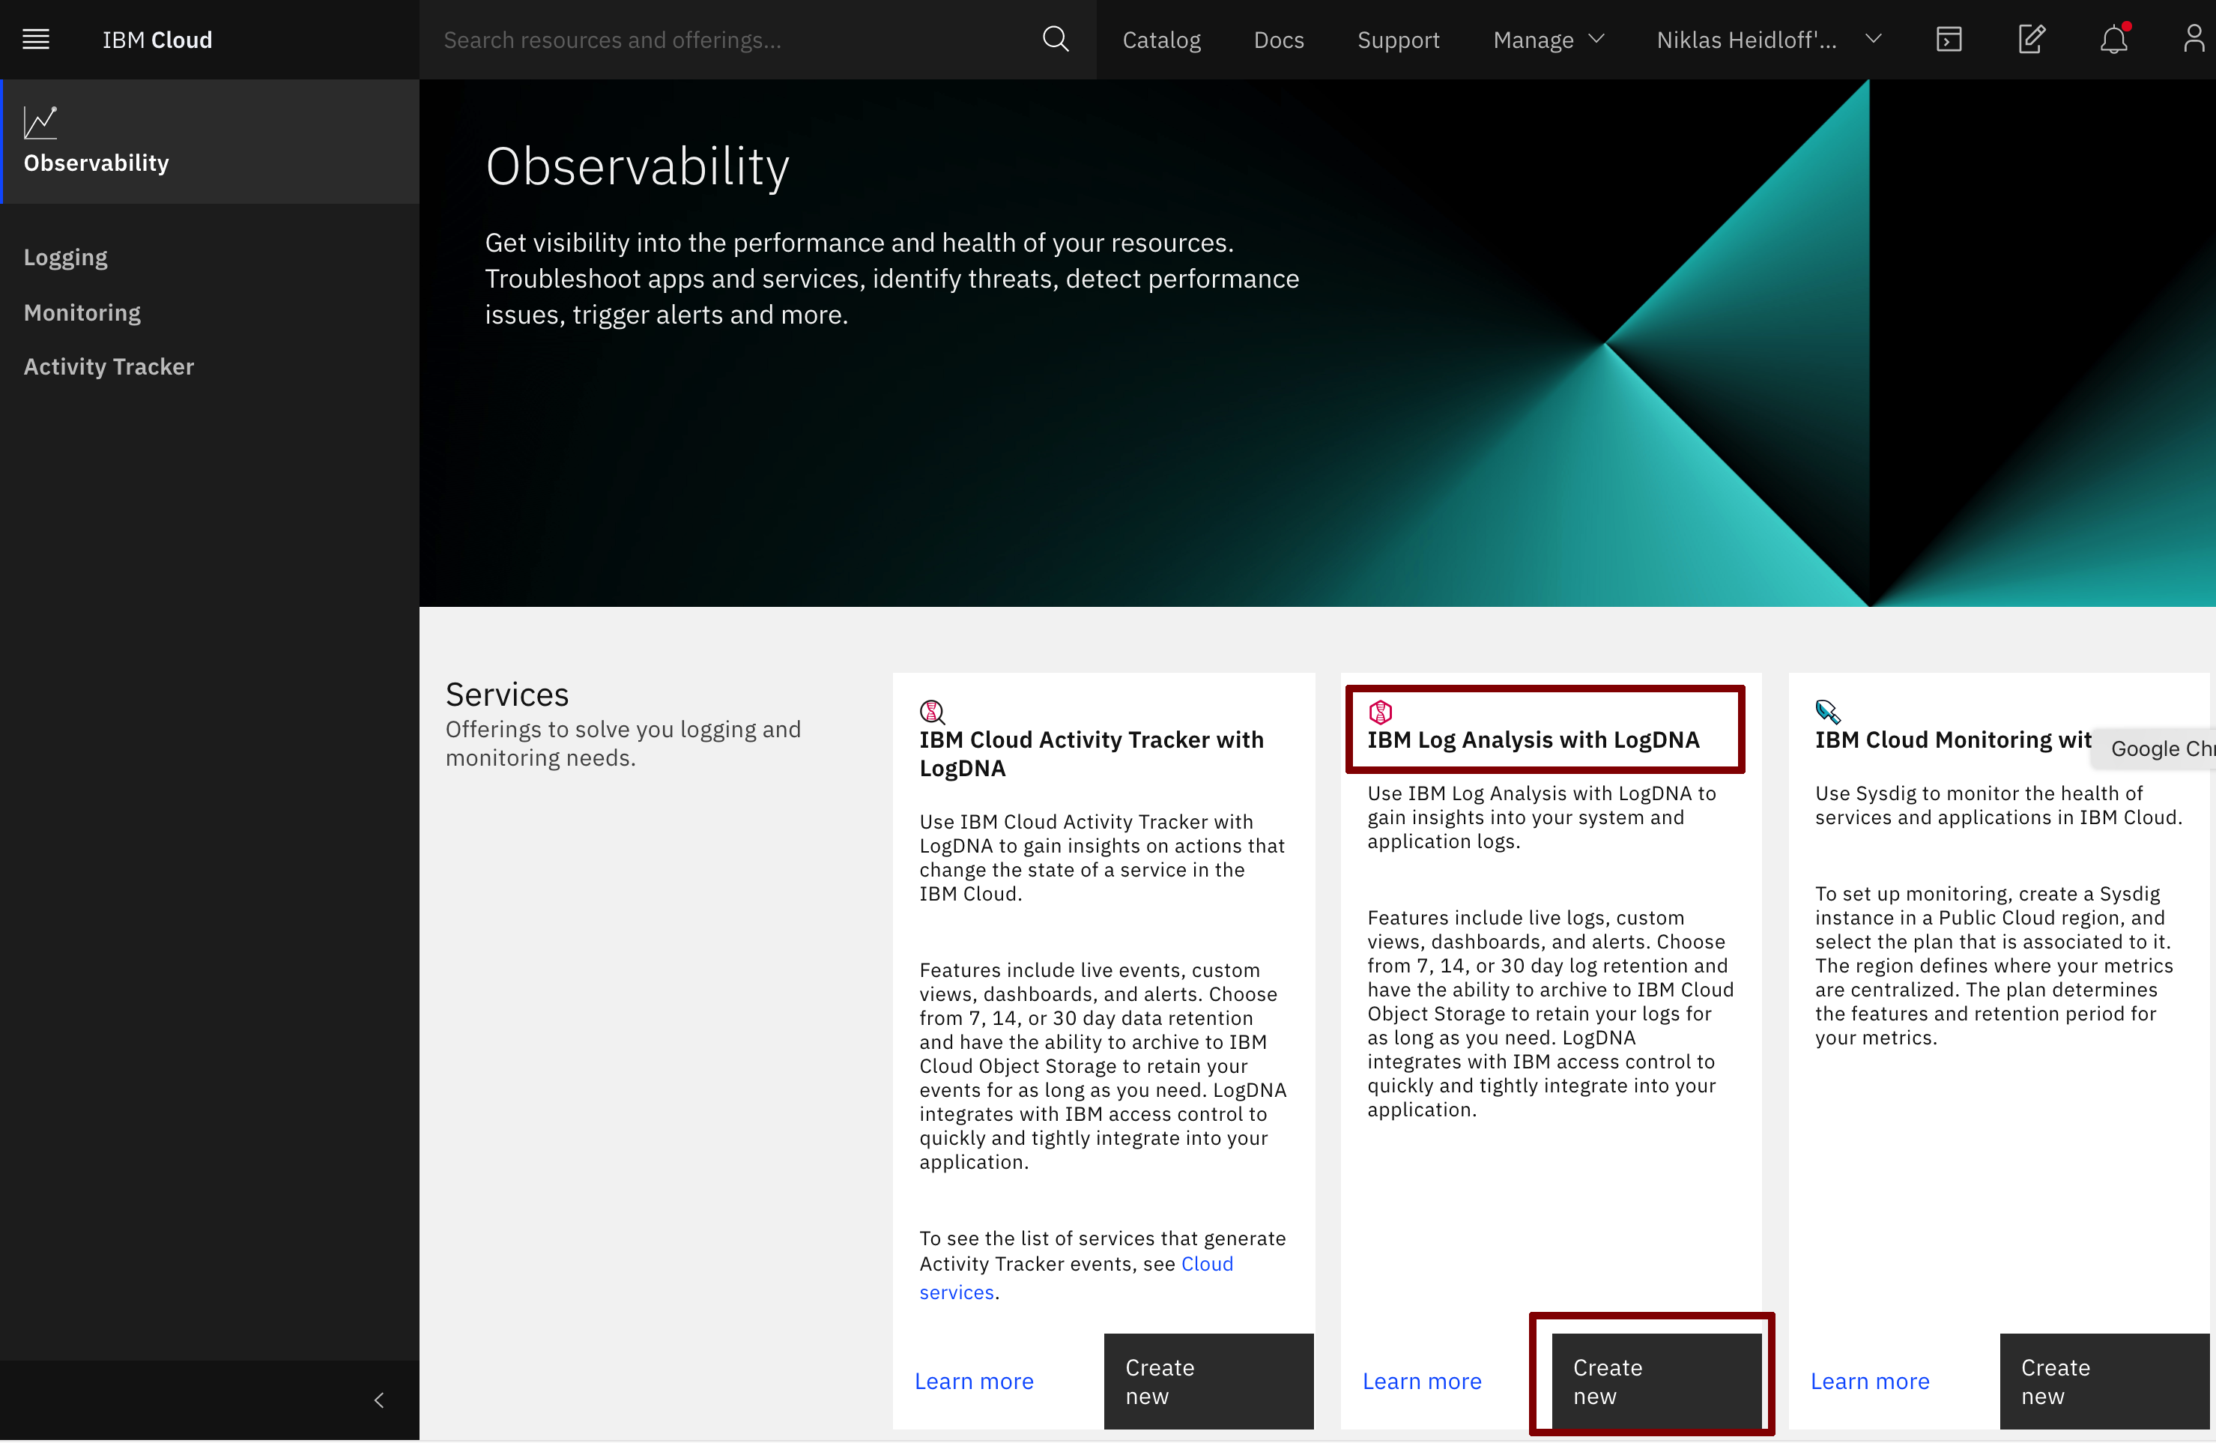Open the notifications bell
This screenshot has height=1443, width=2216.
2113,39
